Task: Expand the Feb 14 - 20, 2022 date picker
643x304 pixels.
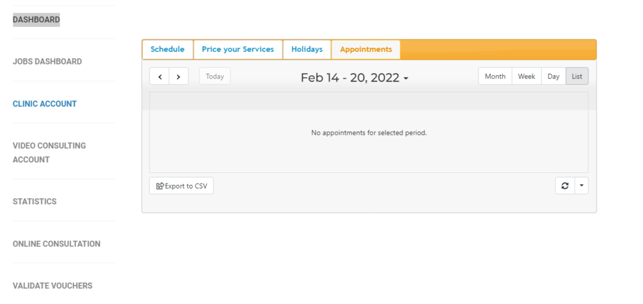Action: 354,78
